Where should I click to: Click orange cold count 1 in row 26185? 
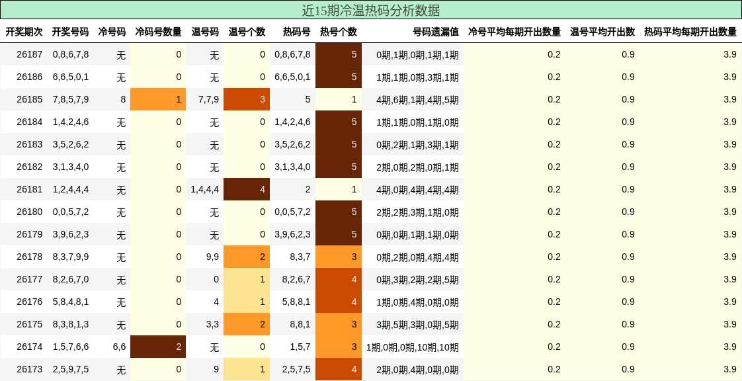click(158, 99)
